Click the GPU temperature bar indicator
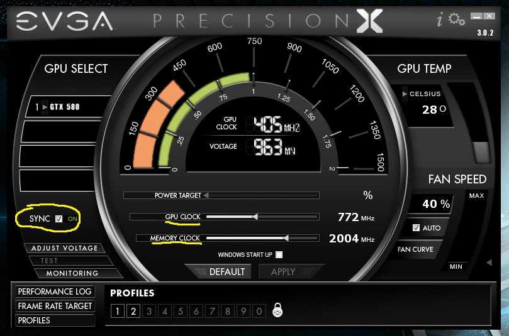Viewport: 509px width, 336px height. pyautogui.click(x=481, y=152)
